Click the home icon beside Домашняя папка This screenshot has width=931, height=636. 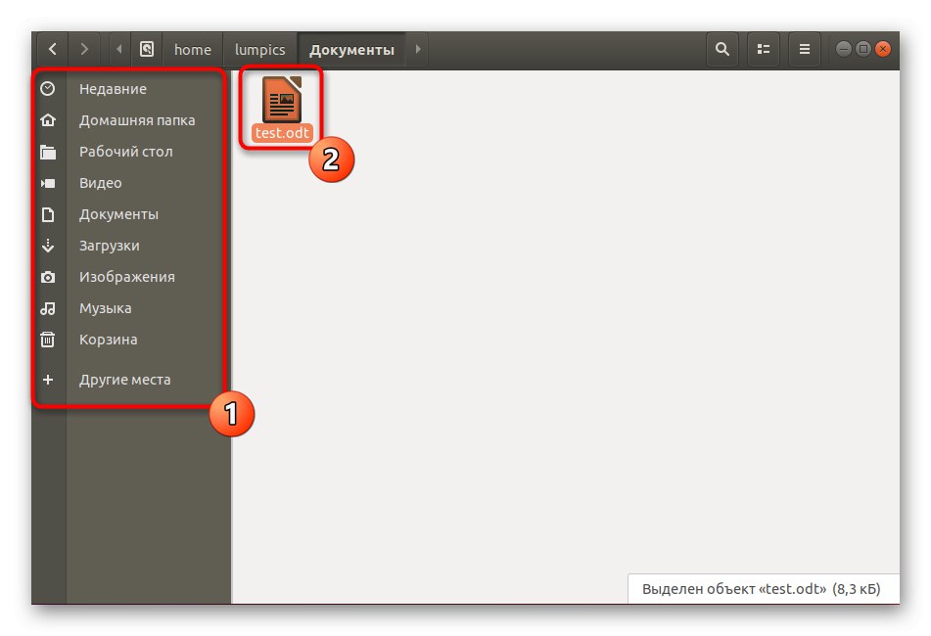(x=48, y=120)
